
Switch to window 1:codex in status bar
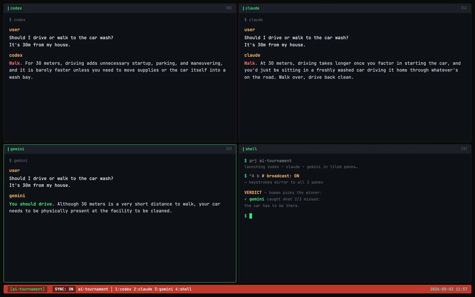click(123, 289)
